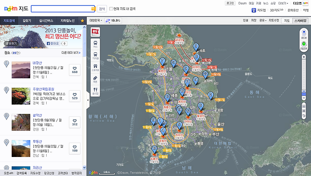Click the place list scrollbar down arrow

coord(84,168)
